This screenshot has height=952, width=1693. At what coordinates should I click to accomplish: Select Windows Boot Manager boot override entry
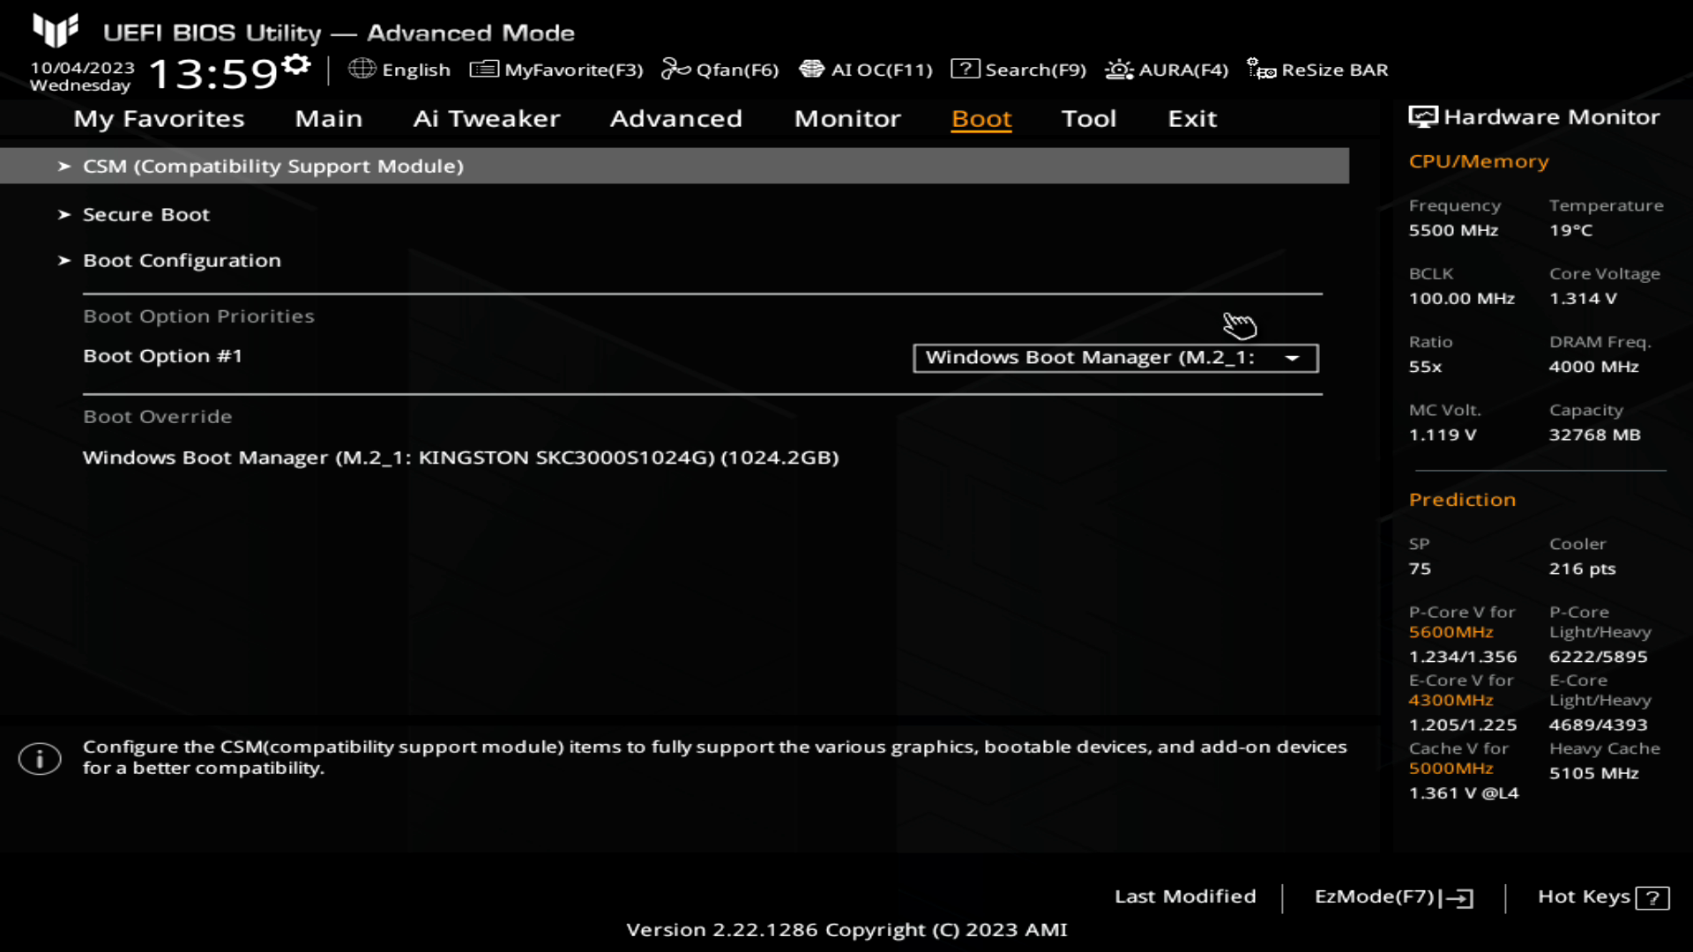point(460,457)
